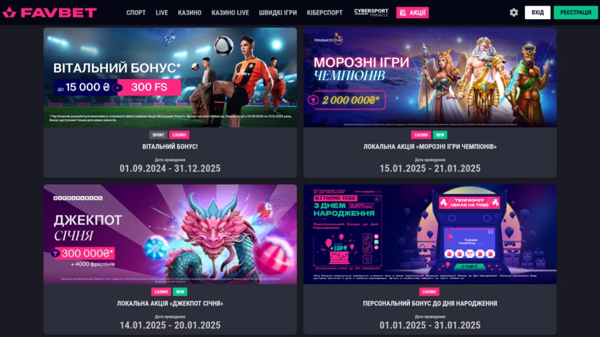This screenshot has width=600, height=337.
Task: Click the SPORT tag under Вітальний бонус
Action: 158,135
